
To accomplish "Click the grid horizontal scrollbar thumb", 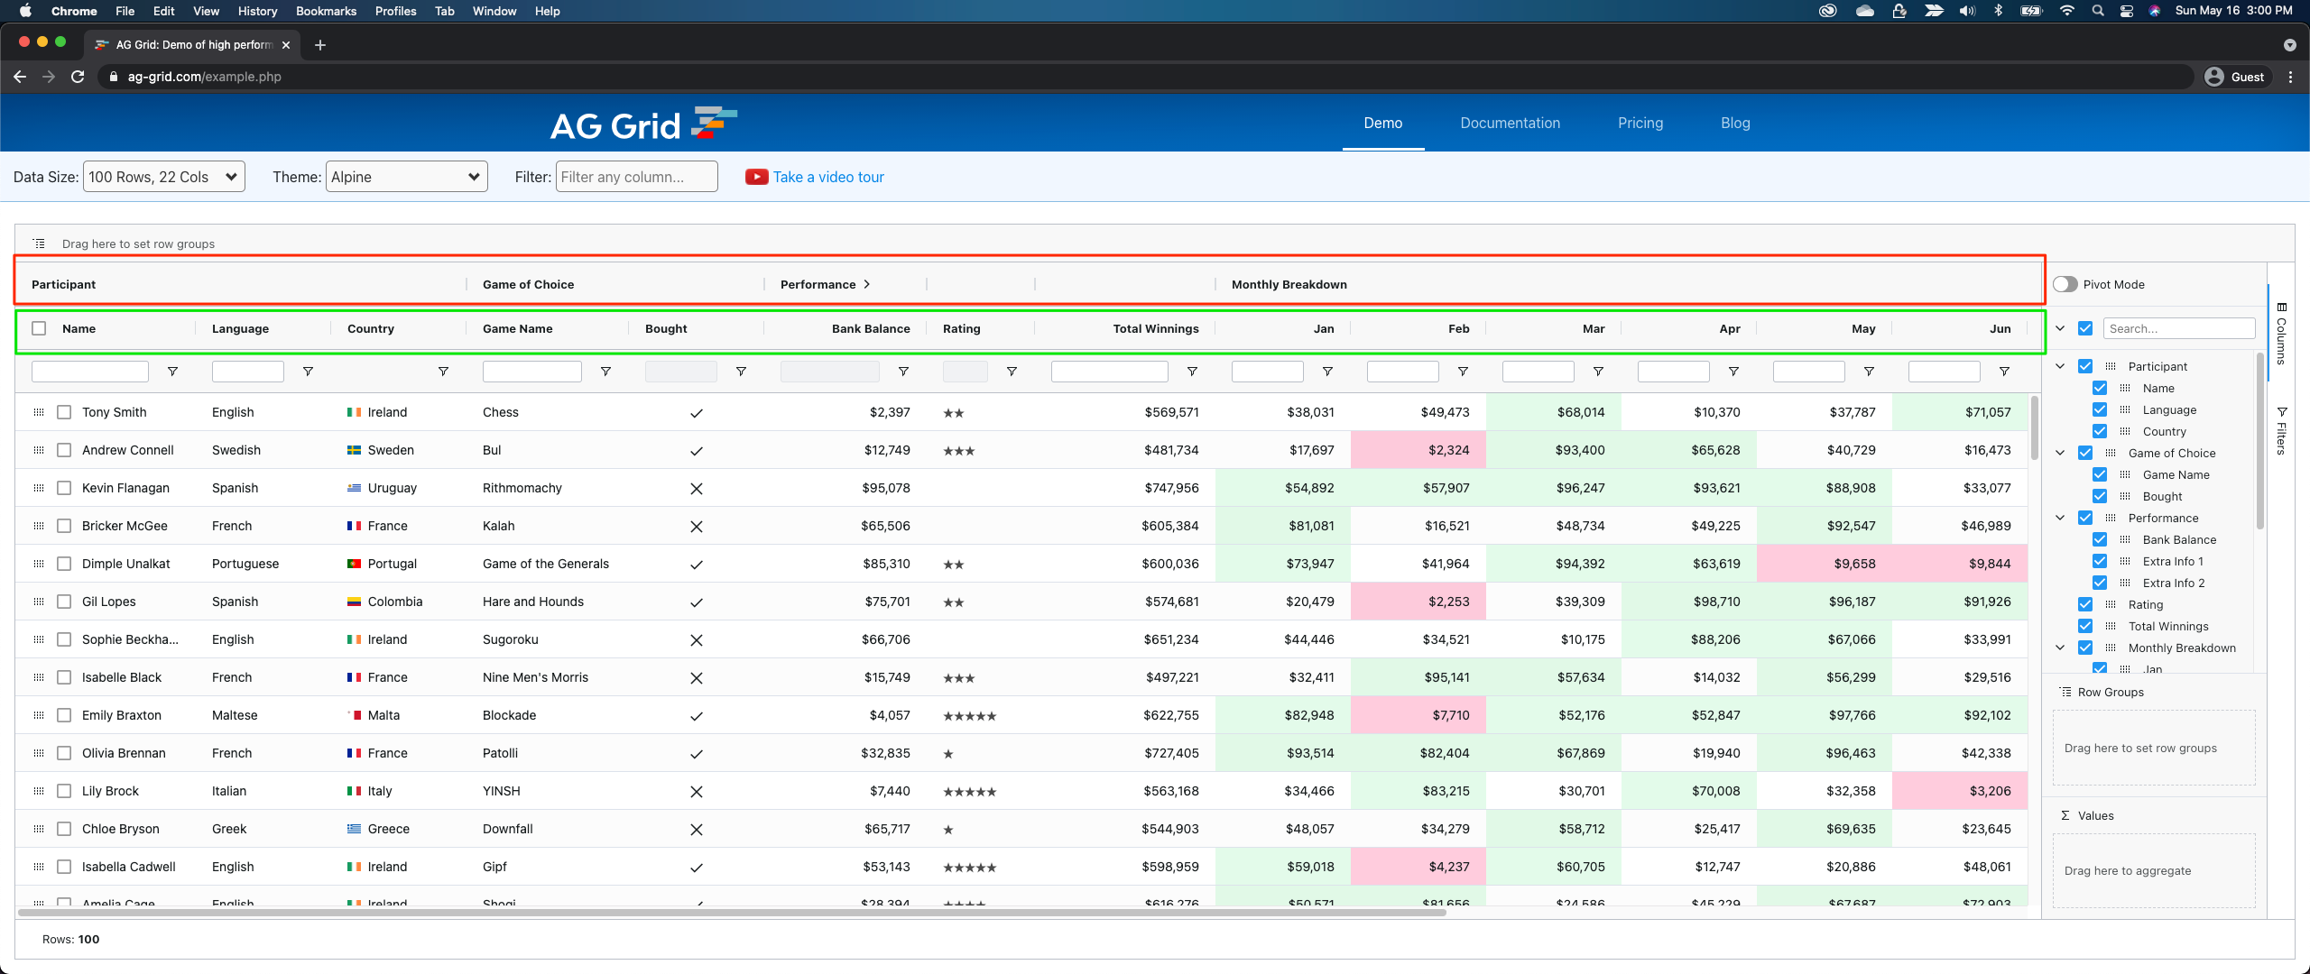I will [x=731, y=913].
